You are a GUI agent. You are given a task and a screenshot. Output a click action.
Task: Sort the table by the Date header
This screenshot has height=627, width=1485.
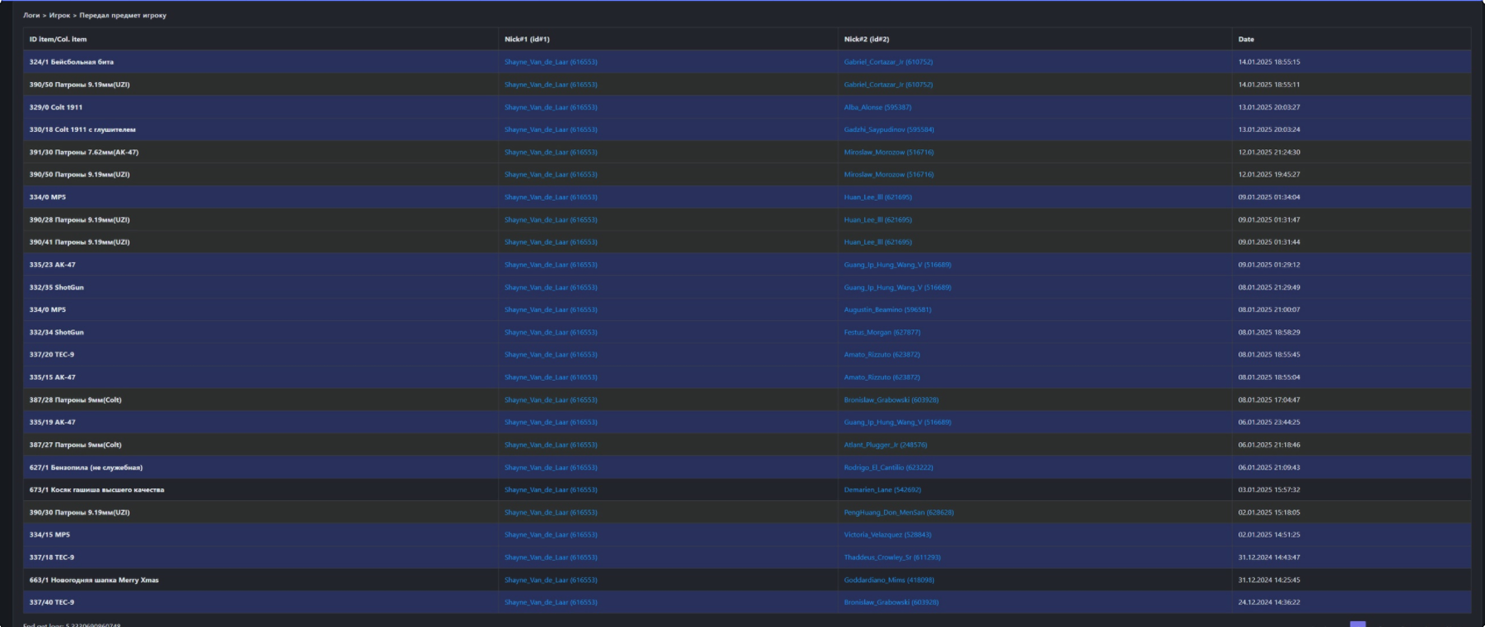coord(1246,39)
